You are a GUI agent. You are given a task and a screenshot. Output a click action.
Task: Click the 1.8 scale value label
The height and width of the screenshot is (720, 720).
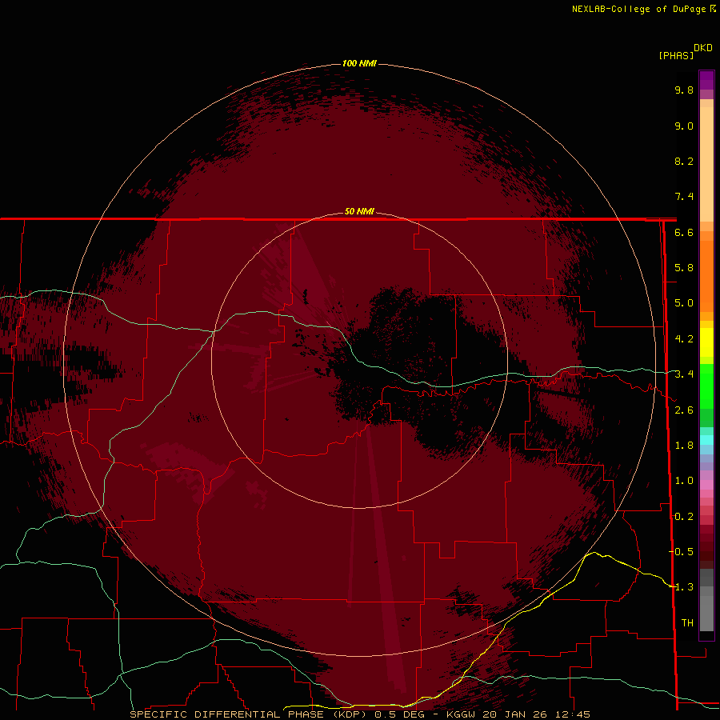684,446
